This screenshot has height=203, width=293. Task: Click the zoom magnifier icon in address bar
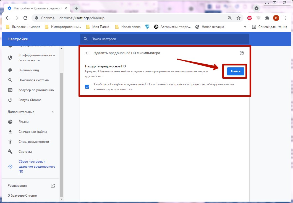(229, 18)
